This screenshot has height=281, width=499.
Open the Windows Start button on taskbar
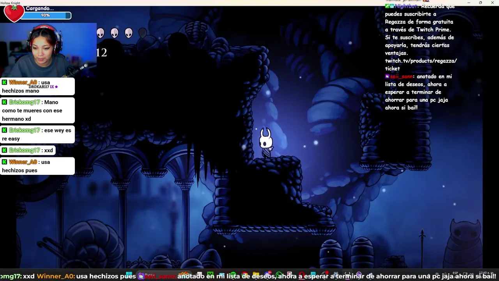point(129,275)
